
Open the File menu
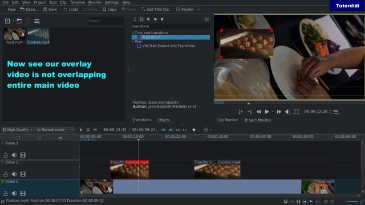[x=6, y=2]
